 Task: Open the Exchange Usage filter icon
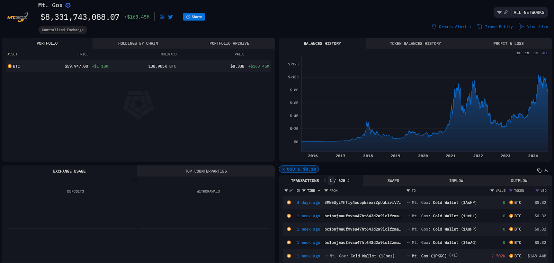pyautogui.click(x=135, y=181)
